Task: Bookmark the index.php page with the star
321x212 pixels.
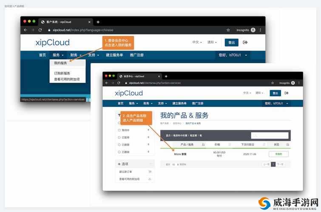Action: click(228, 30)
